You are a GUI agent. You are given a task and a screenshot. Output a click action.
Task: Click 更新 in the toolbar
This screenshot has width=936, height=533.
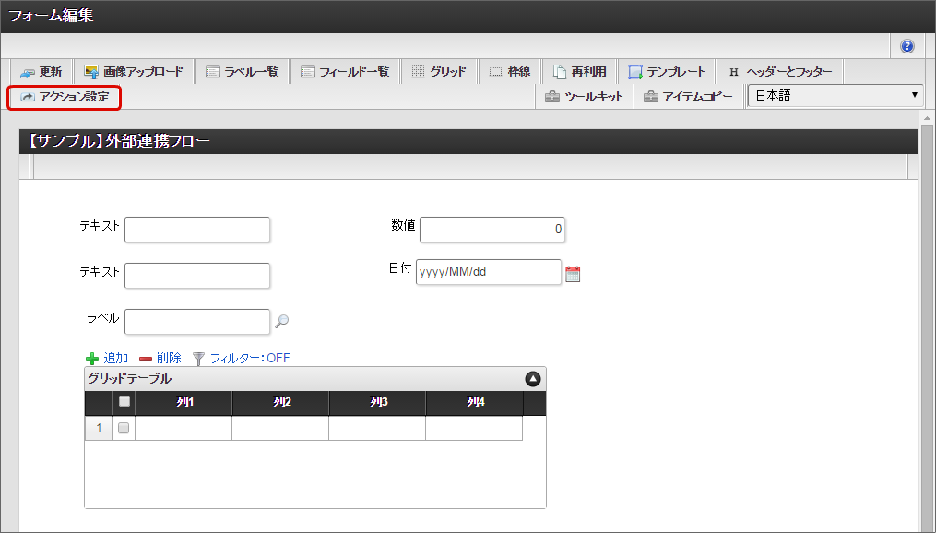point(41,72)
